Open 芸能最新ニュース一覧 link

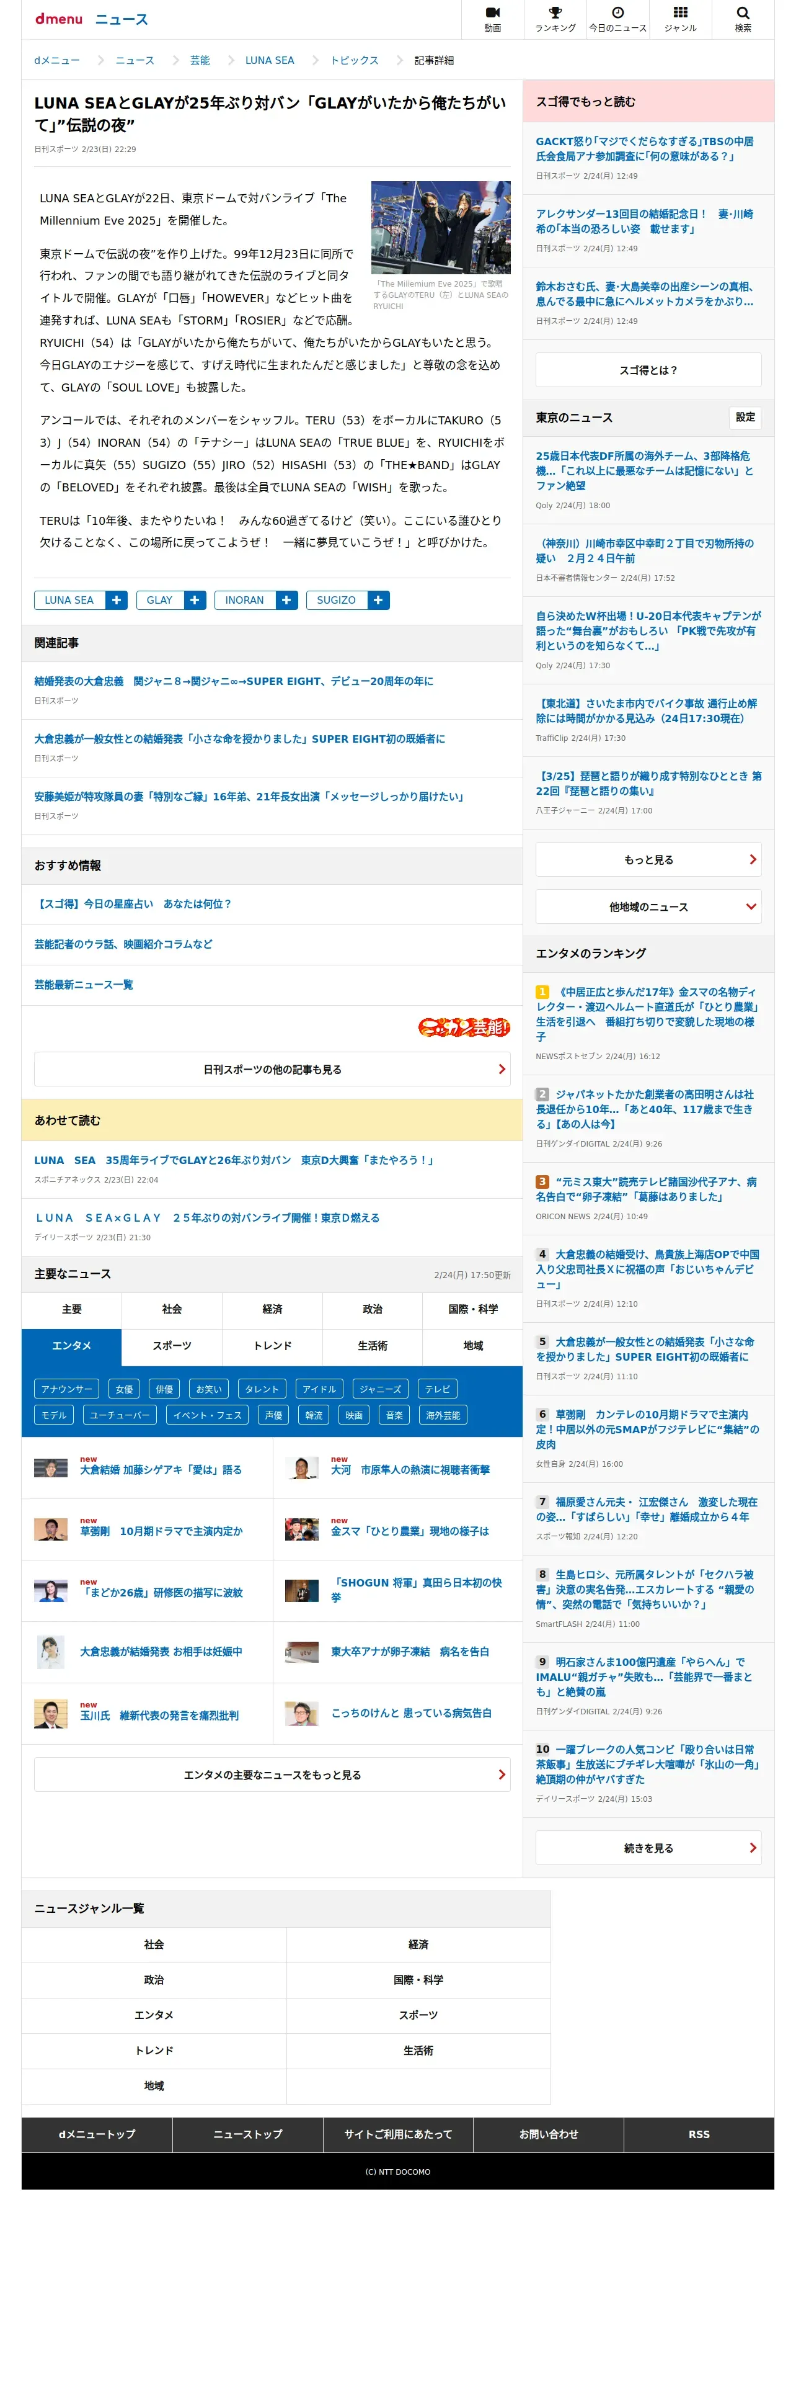tap(84, 985)
